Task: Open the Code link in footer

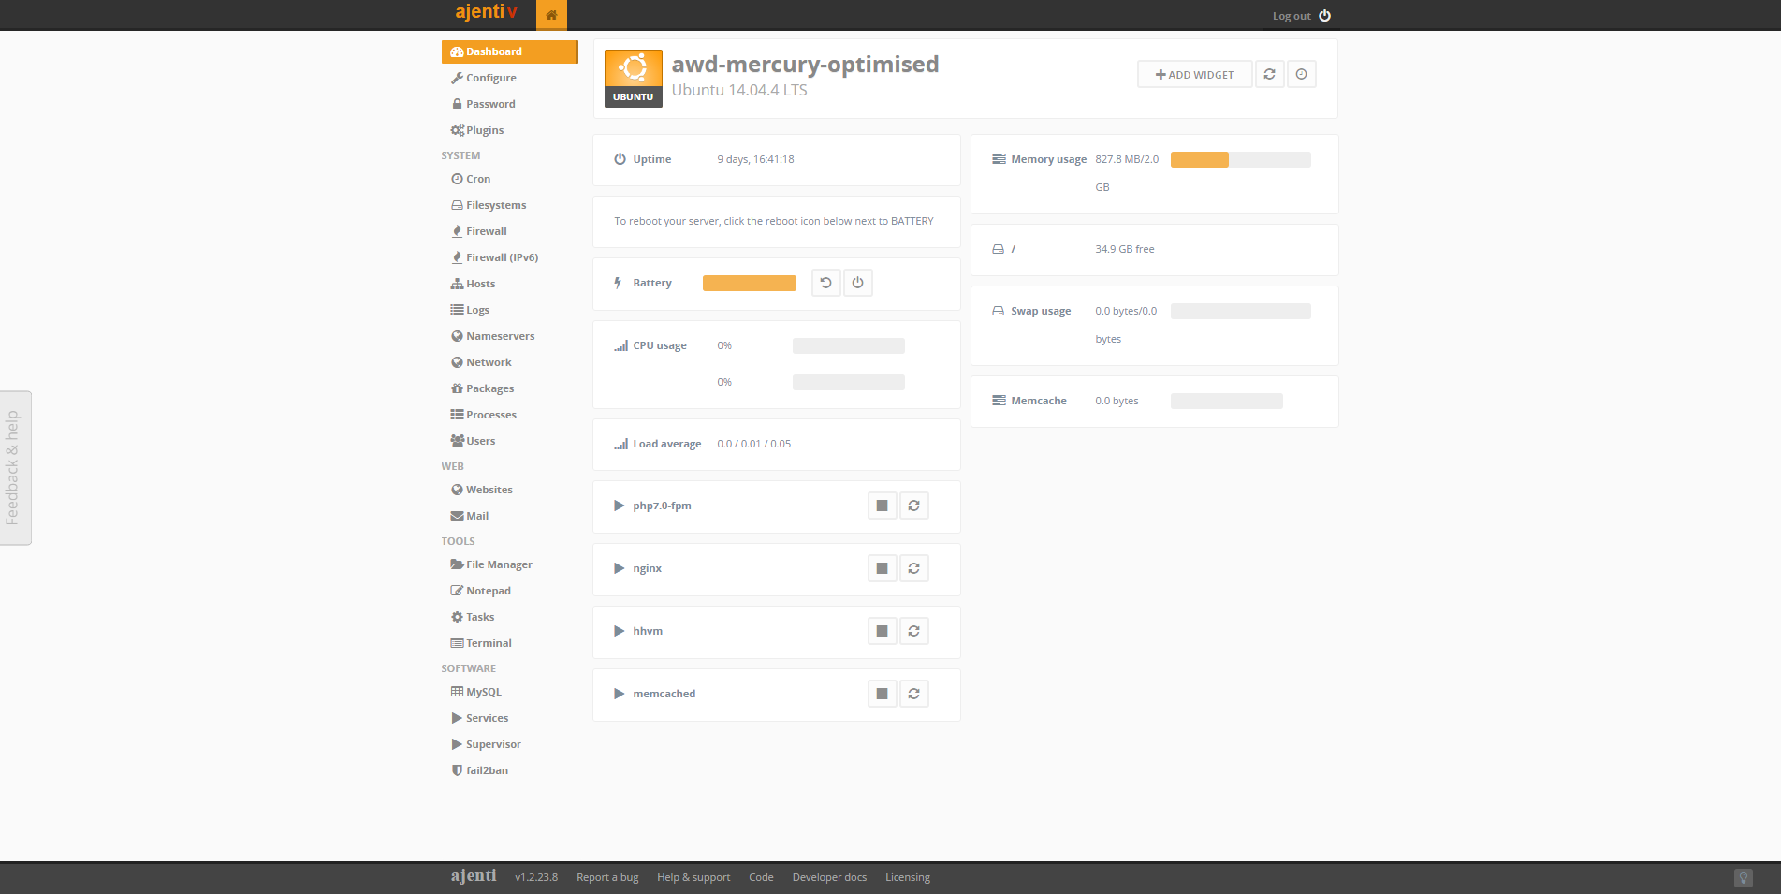Action: [x=761, y=877]
